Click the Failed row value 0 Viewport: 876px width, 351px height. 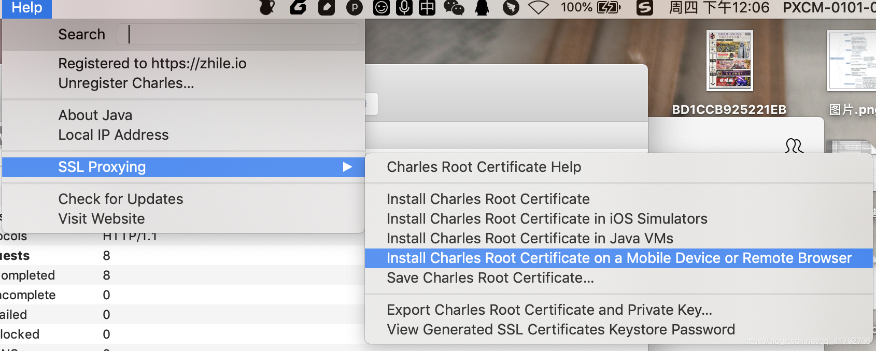click(x=106, y=315)
